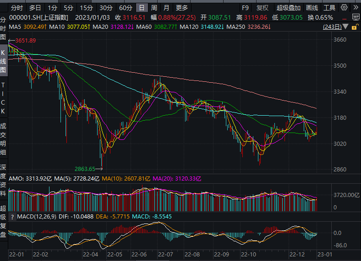361x261 pixels.
Task: Open the 更多 periods dropdown
Action: [182, 8]
